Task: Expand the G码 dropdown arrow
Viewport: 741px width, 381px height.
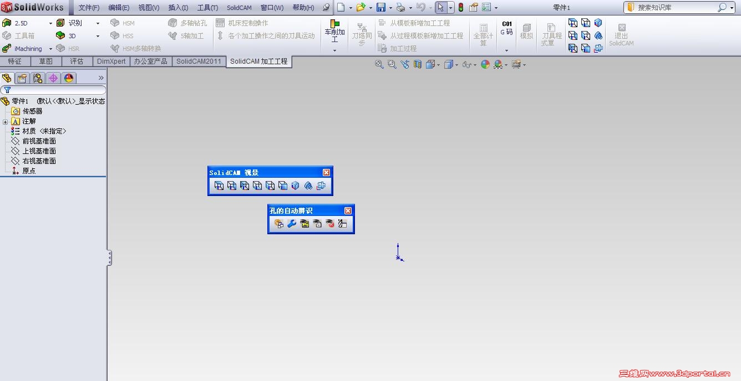Action: coord(506,50)
